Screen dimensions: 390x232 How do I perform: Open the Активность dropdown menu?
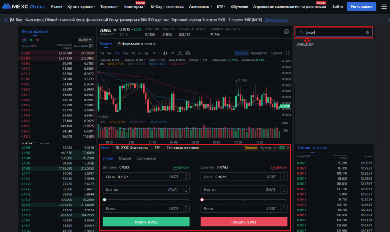pos(201,7)
